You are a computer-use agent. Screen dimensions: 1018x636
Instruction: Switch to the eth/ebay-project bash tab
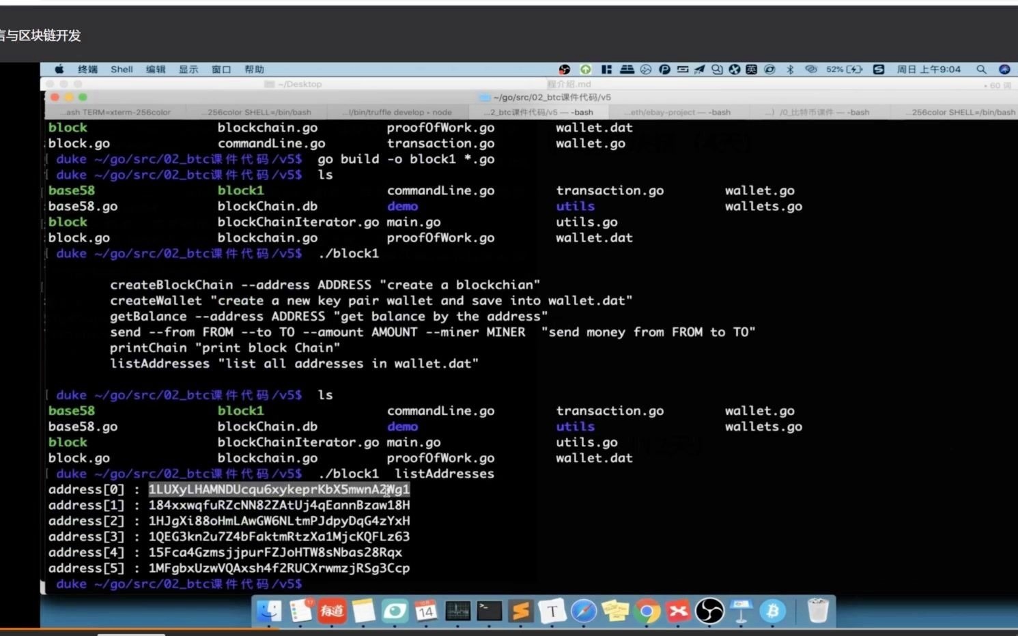coord(679,112)
